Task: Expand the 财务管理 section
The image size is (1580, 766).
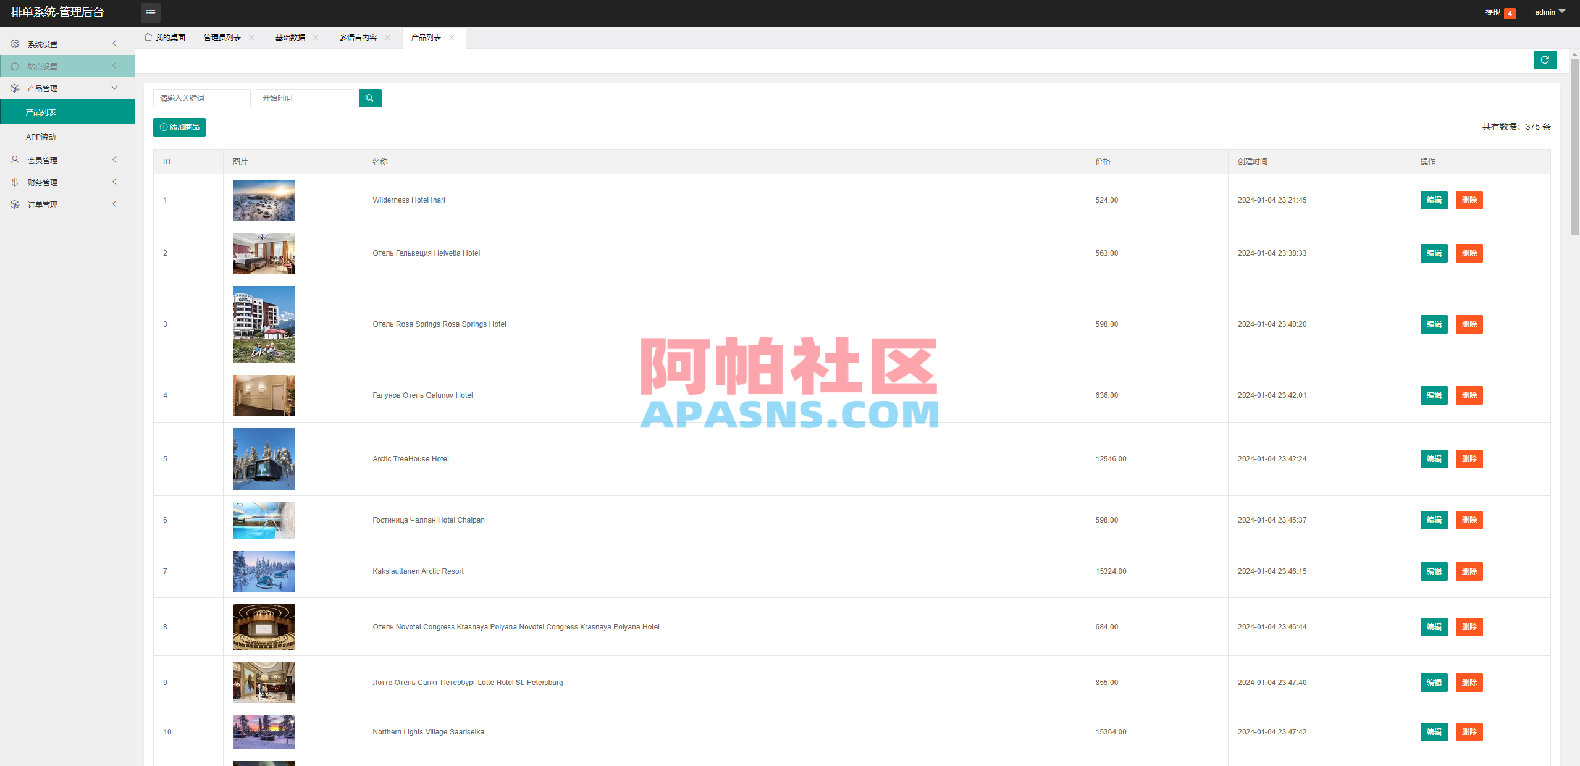Action: point(114,182)
